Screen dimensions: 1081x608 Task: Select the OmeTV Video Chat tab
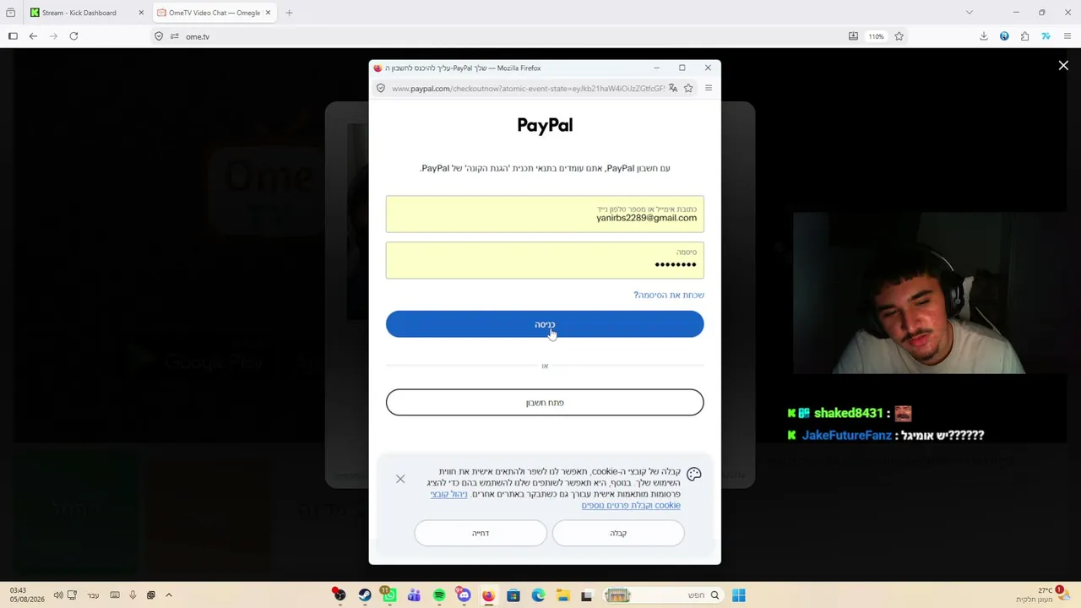click(x=215, y=13)
